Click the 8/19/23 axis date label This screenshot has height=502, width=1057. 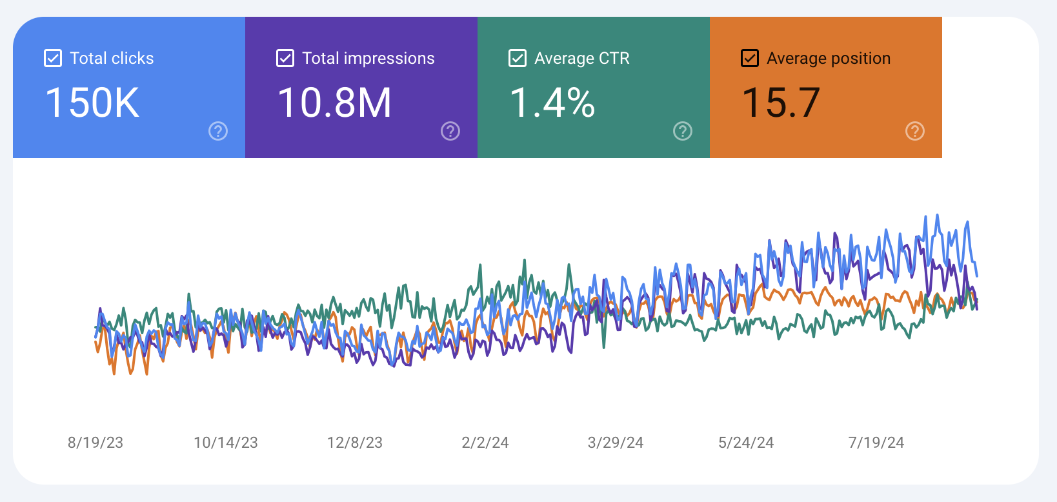(96, 443)
